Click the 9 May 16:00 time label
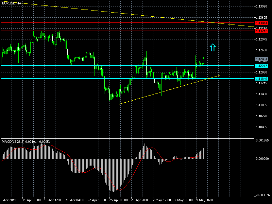The image size is (272, 204). (x=205, y=200)
